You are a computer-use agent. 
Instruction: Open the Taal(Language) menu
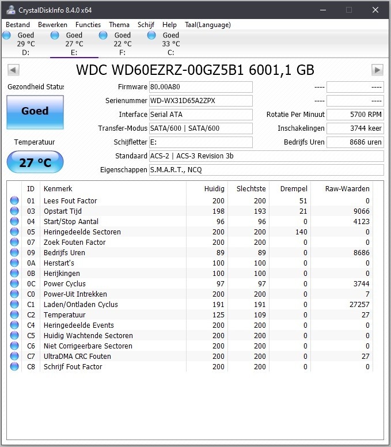click(208, 25)
